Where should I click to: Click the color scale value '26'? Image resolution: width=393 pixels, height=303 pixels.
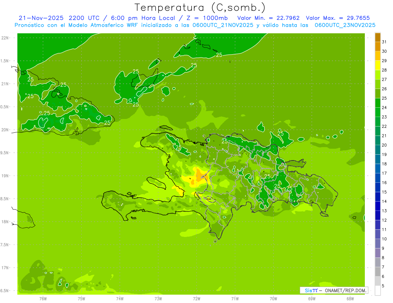click(x=384, y=89)
